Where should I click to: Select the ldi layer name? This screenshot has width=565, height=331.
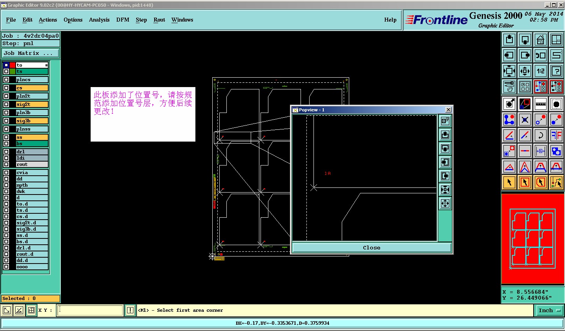(32, 158)
